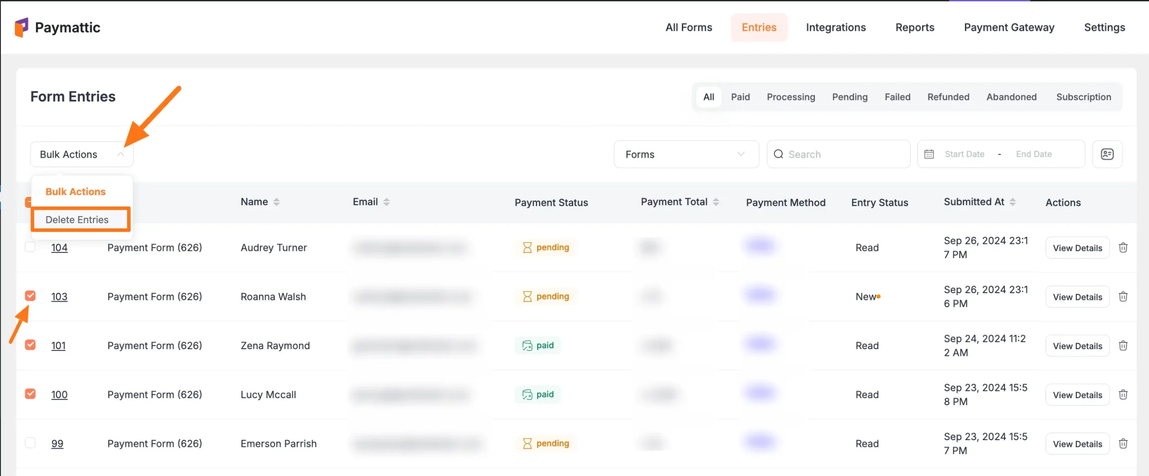
Task: Click the Paymattic logo icon
Action: tap(21, 27)
